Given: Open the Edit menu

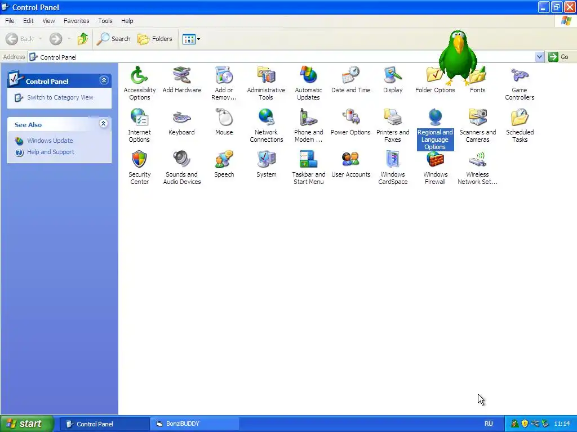Looking at the screenshot, I should coord(28,21).
